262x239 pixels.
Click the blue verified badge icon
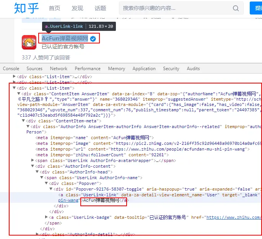(x=93, y=39)
